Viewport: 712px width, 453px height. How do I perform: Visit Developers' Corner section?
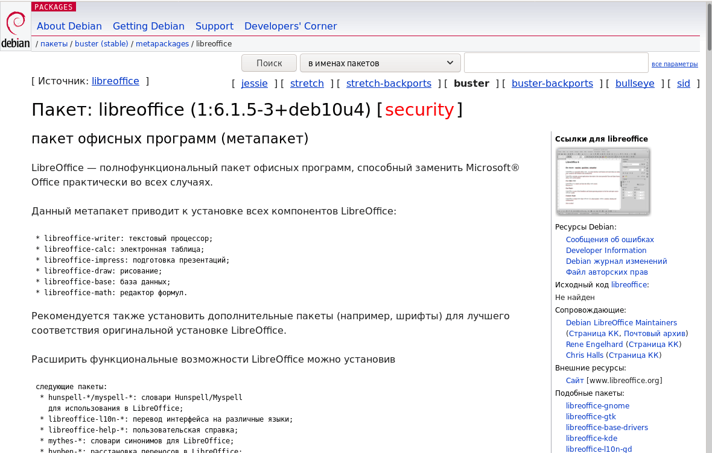(290, 26)
